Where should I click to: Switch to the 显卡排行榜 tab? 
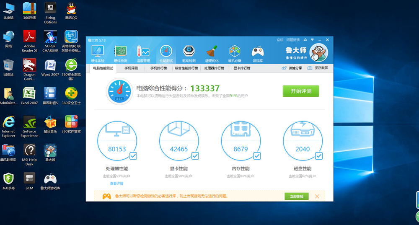click(242, 68)
